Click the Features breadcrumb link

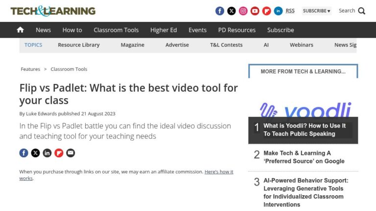tap(30, 69)
